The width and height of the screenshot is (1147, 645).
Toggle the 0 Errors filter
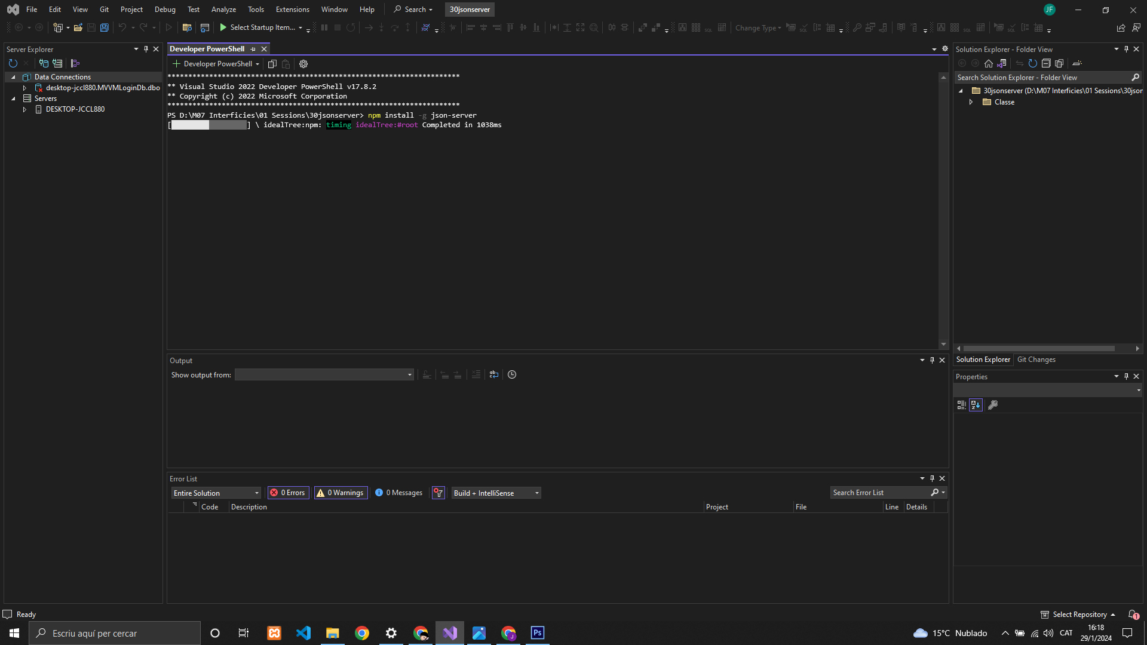[x=288, y=493]
